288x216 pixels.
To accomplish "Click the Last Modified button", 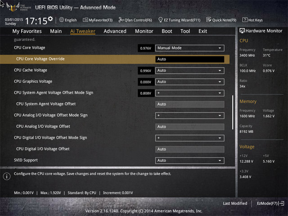I will click(x=235, y=203).
